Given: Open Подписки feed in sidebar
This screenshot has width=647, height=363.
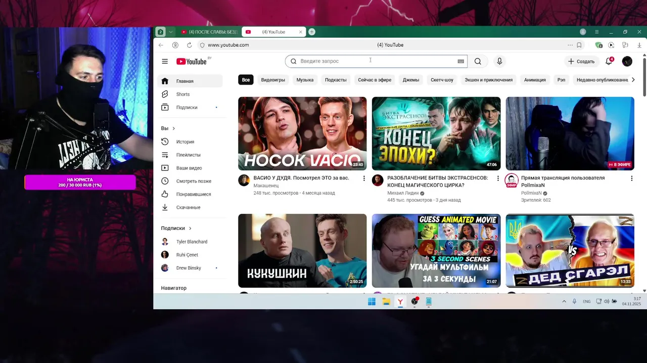Looking at the screenshot, I should pyautogui.click(x=190, y=107).
